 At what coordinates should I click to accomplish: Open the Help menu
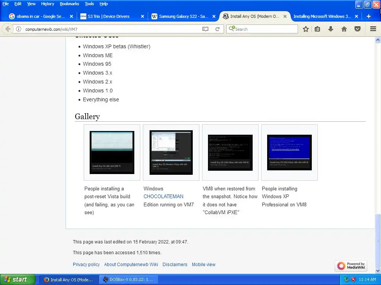pyautogui.click(x=103, y=4)
